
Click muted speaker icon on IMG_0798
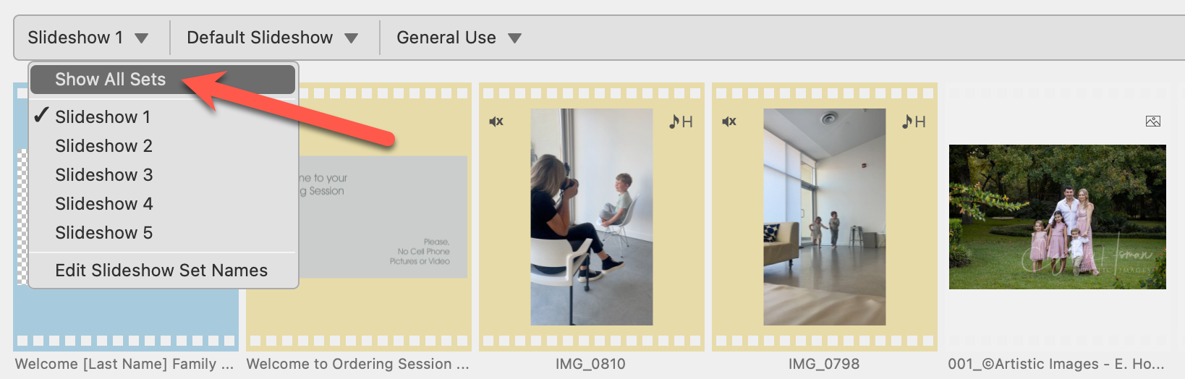click(729, 122)
